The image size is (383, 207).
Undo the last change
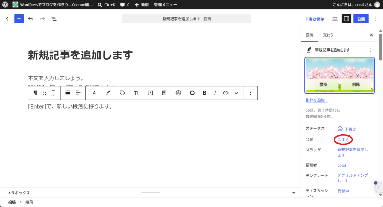[x=31, y=19]
